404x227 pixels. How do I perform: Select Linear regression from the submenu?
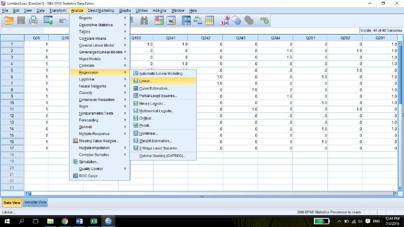coord(163,81)
